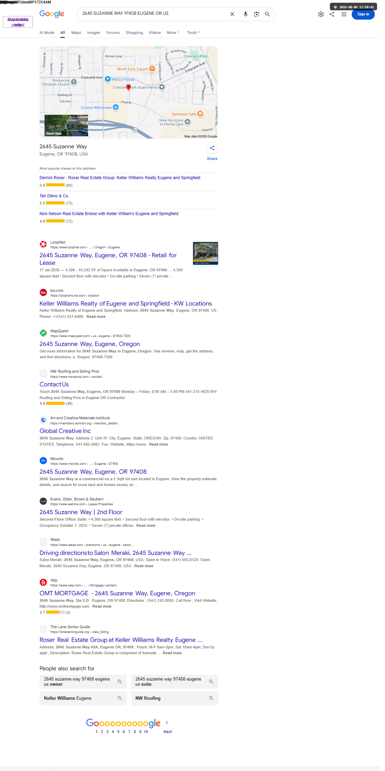Viewport: 385px width, 771px height.
Task: Click New Horizons In-Home Care marker
Action: coord(188,122)
